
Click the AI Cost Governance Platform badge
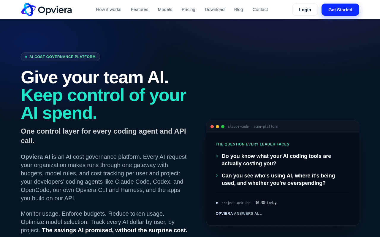click(x=60, y=57)
